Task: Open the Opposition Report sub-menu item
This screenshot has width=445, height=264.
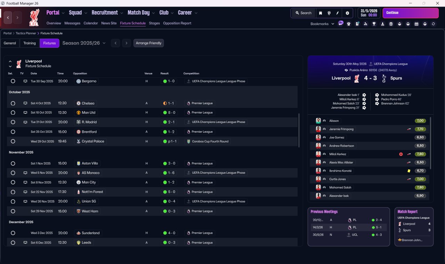Action: click(177, 23)
